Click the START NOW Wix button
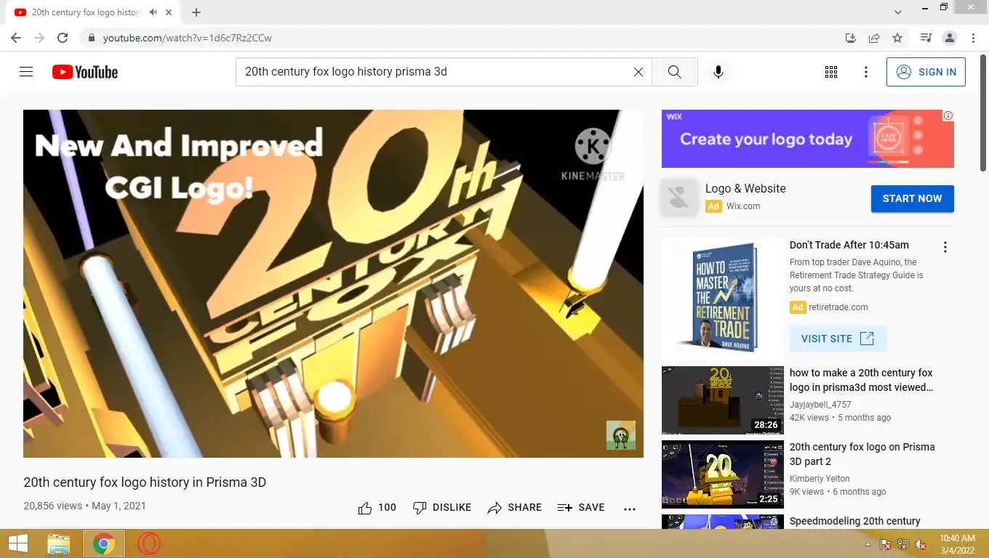Viewport: 989px width, 558px height. 912,198
